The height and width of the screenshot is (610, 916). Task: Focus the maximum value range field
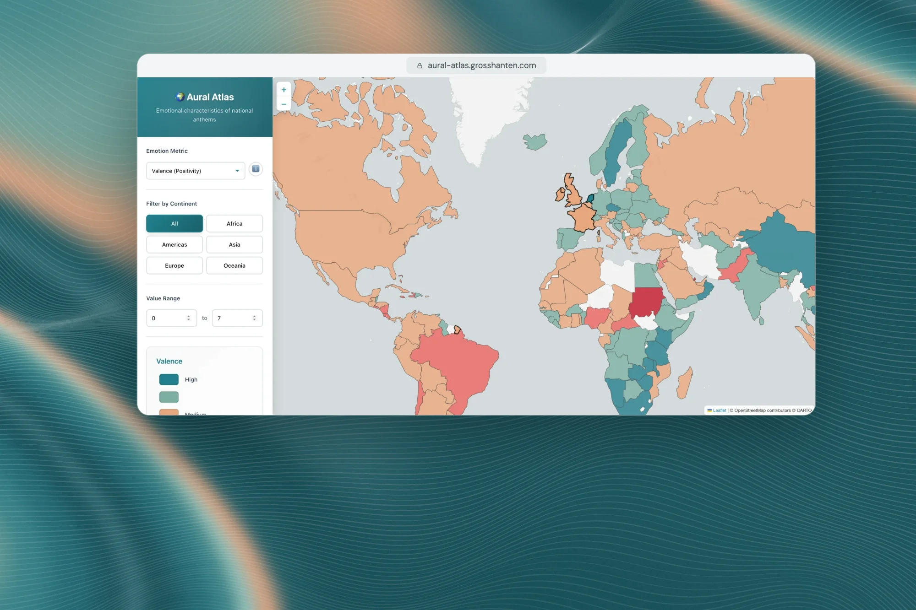237,318
